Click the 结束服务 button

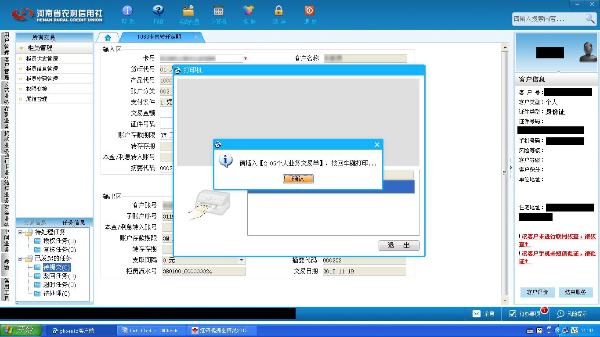pos(576,292)
